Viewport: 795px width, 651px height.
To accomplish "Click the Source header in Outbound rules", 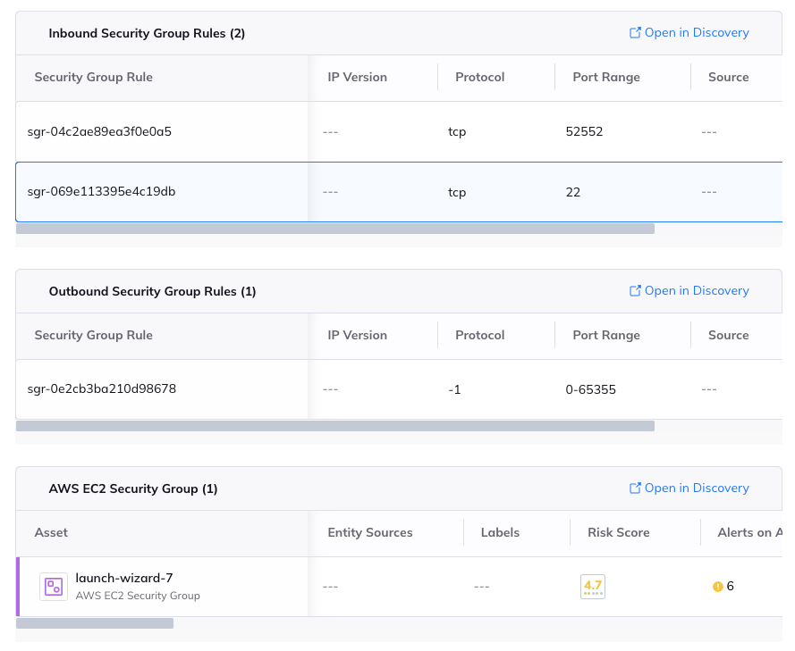I will coord(728,336).
